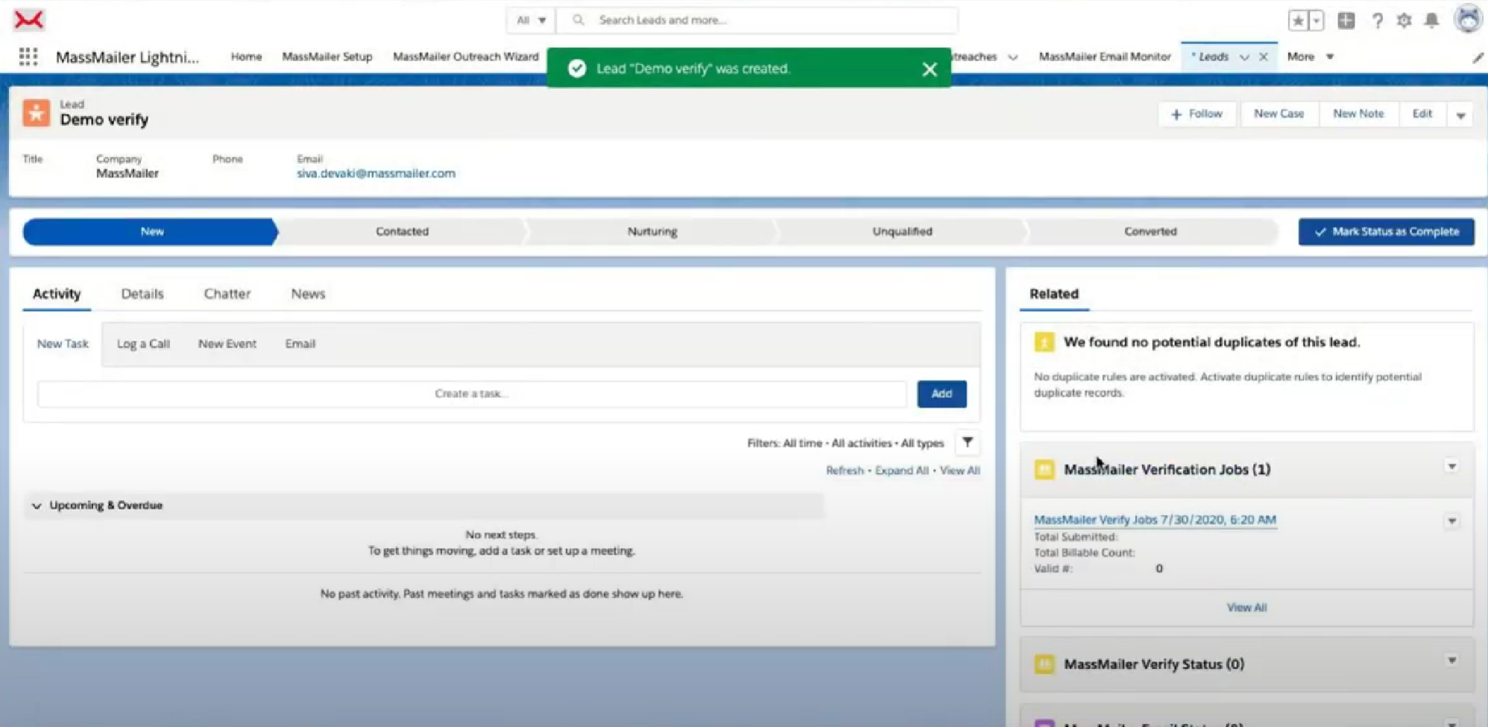
Task: Switch to the News tab
Action: pos(308,294)
